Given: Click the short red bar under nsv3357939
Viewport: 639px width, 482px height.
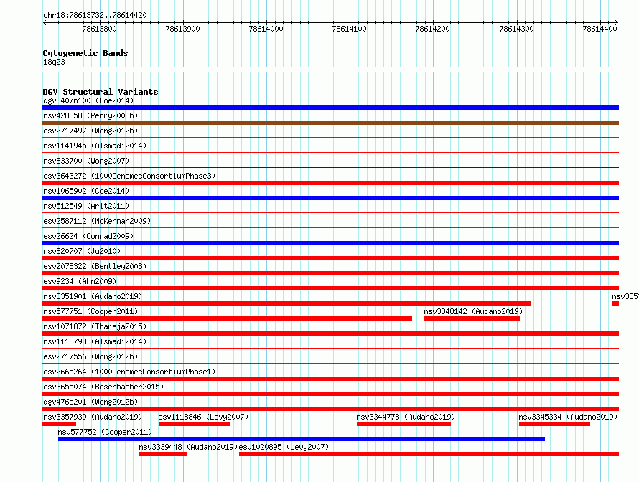Looking at the screenshot, I should tap(59, 424).
